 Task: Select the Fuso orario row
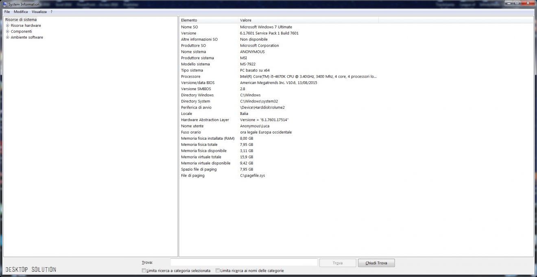pos(279,132)
